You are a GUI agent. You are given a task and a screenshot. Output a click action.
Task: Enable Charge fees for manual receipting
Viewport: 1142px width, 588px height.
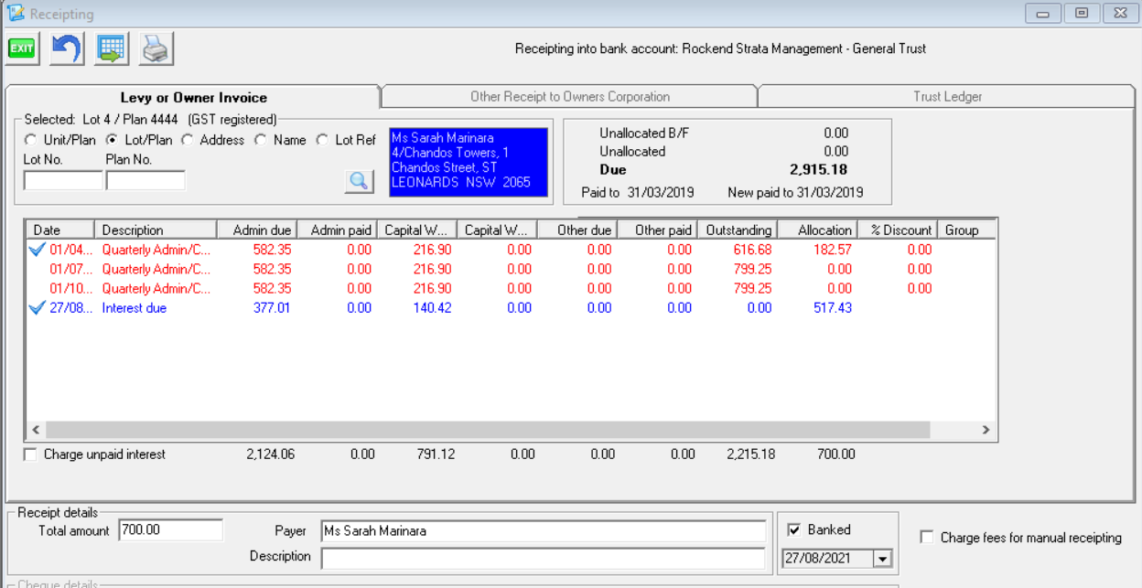(927, 538)
